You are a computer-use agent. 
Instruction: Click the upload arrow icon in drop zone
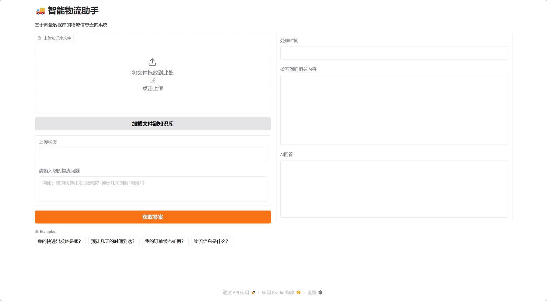pos(152,62)
